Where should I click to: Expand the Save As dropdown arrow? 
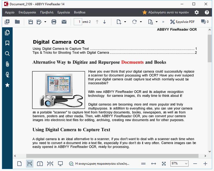coord(45,22)
